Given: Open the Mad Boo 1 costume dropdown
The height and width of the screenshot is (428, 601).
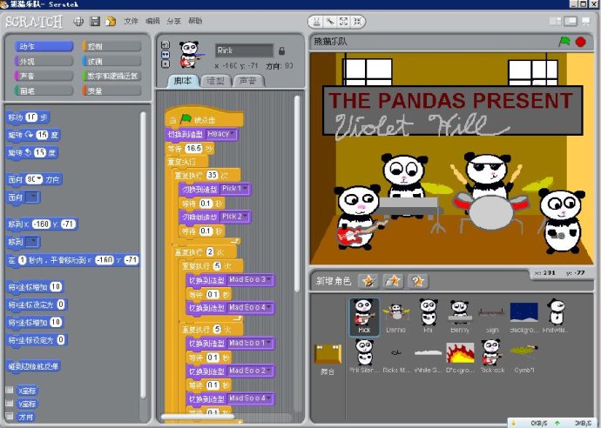Looking at the screenshot, I should click(x=250, y=343).
